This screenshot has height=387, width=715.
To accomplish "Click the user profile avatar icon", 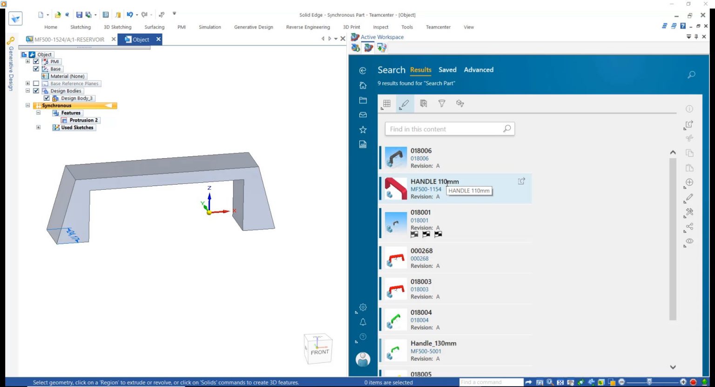I will [363, 359].
